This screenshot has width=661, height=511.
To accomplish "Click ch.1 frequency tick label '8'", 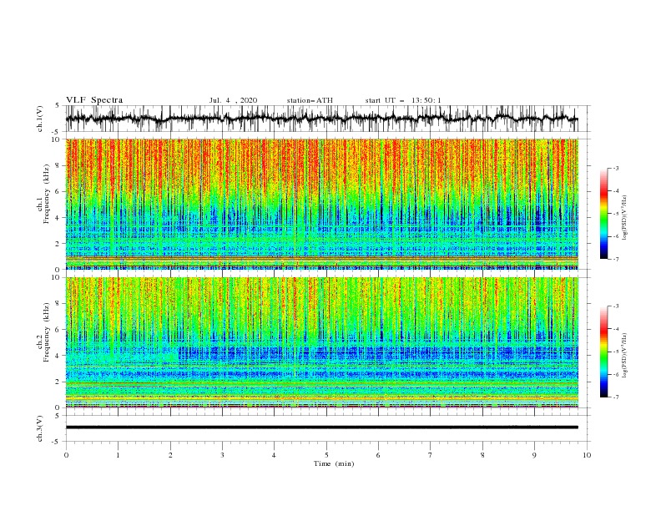I will click(58, 165).
